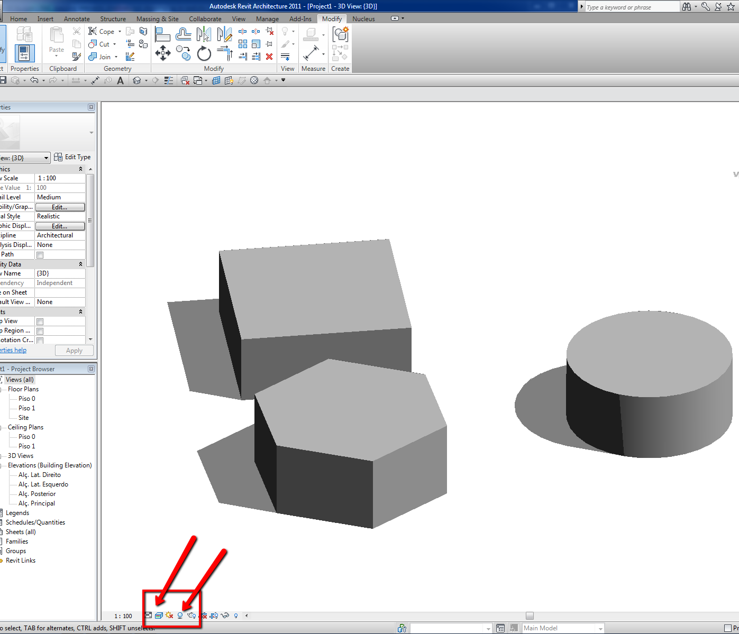Open the Main Model design option dropdown
Image resolution: width=739 pixels, height=634 pixels.
600,628
